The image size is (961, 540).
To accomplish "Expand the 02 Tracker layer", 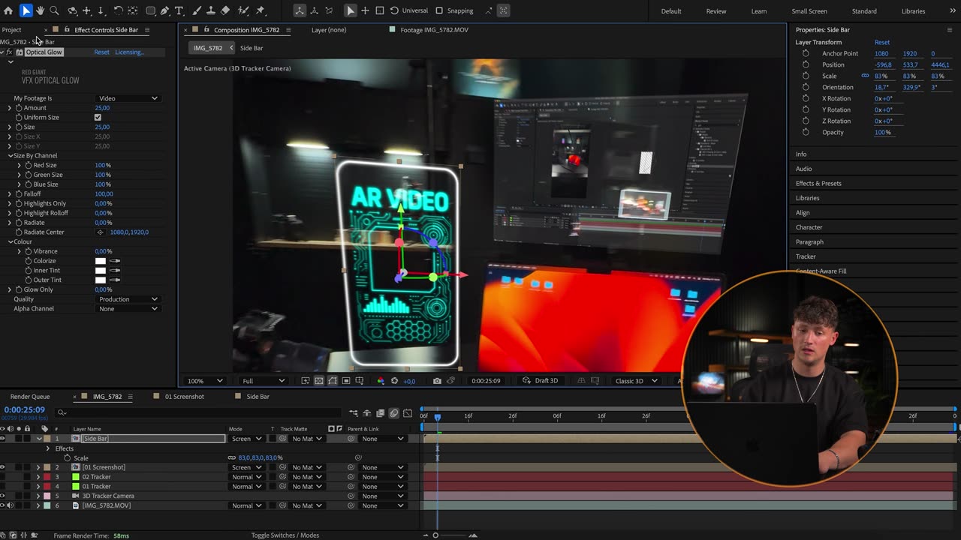I will [x=38, y=477].
